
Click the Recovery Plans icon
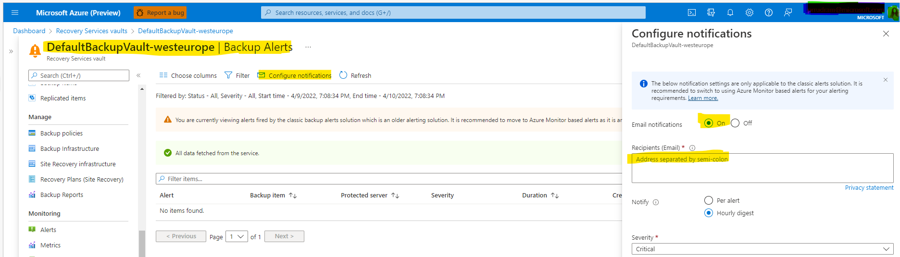click(x=32, y=179)
